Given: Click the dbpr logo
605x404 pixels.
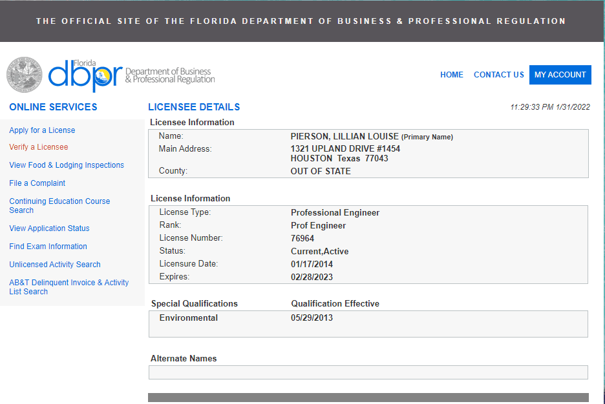Looking at the screenshot, I should pyautogui.click(x=85, y=76).
